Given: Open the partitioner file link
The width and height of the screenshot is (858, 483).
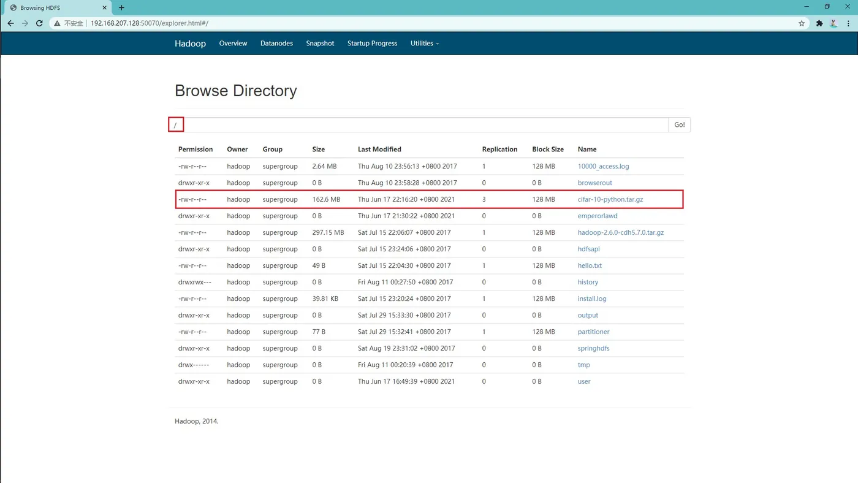Looking at the screenshot, I should point(593,332).
